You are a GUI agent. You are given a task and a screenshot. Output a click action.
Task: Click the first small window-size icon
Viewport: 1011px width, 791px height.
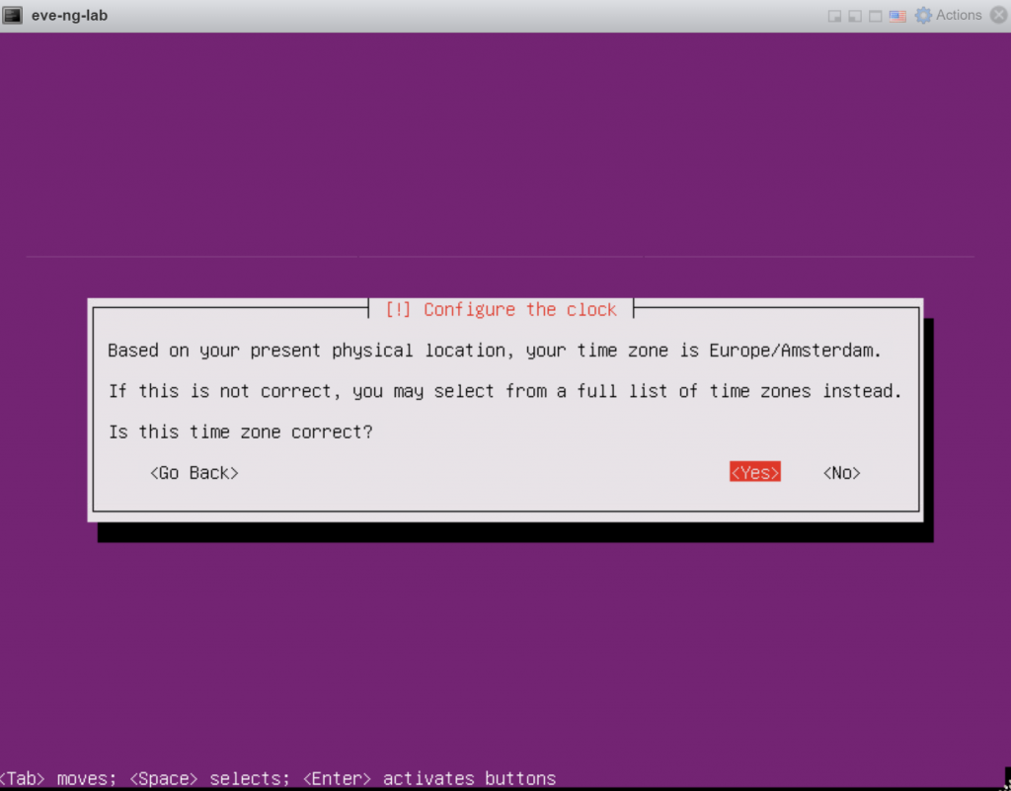pyautogui.click(x=834, y=16)
